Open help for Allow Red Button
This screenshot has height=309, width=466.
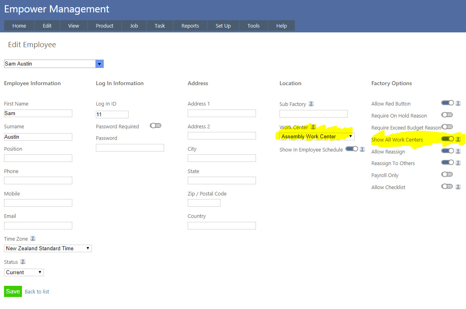click(458, 103)
